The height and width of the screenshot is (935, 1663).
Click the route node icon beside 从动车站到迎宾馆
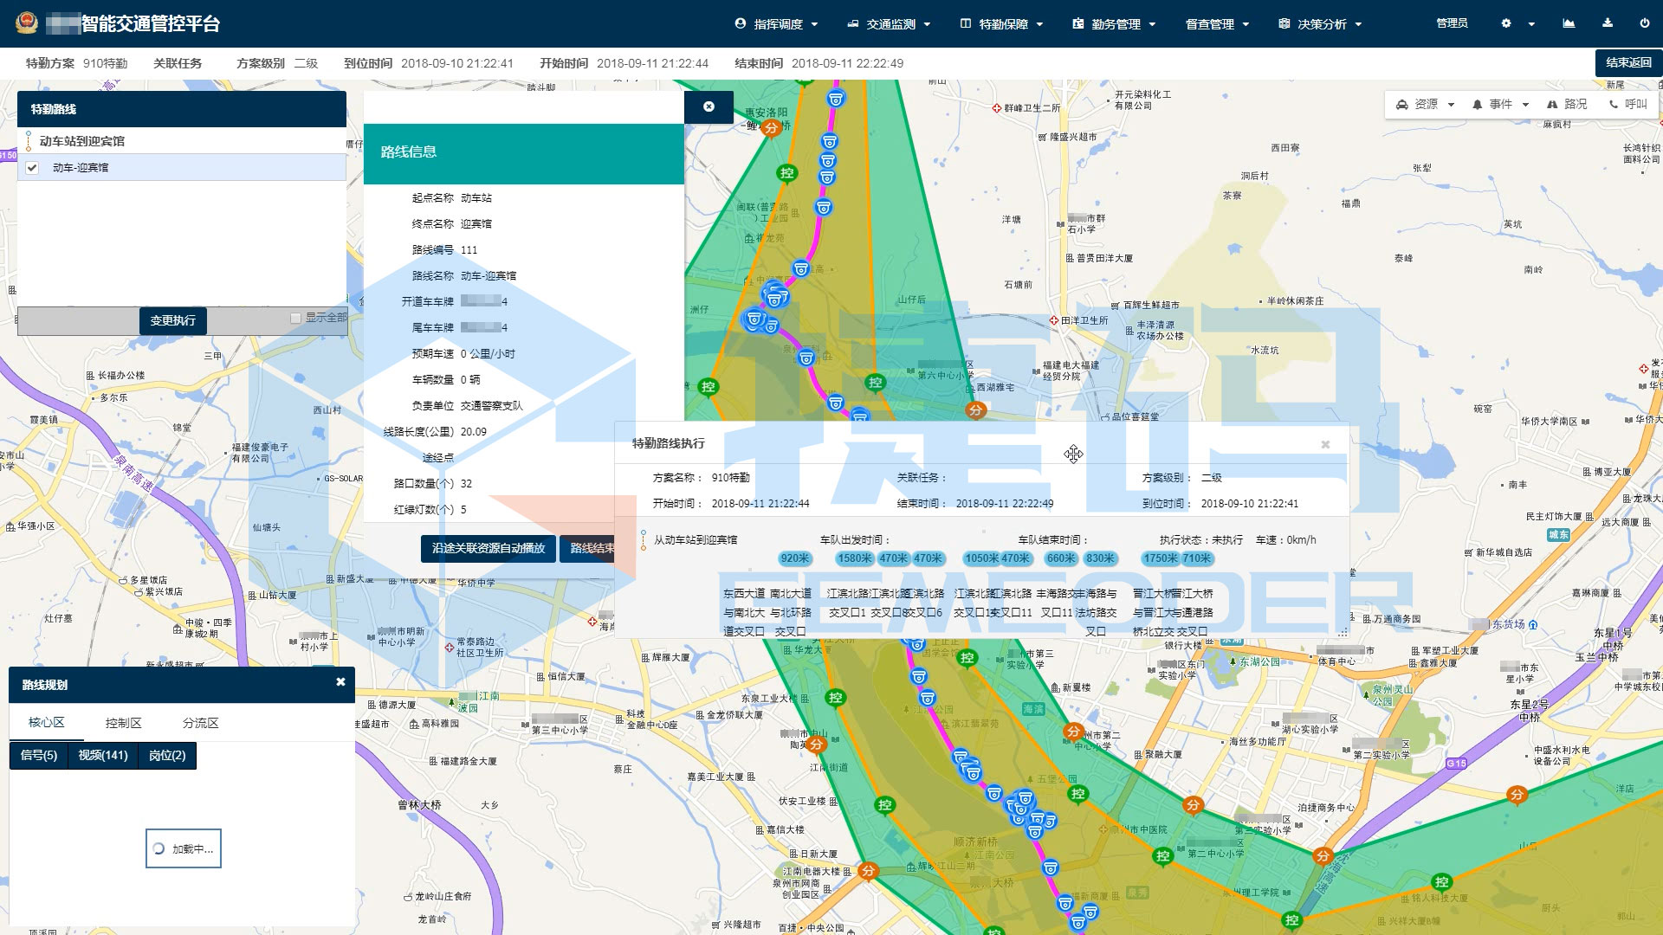[x=643, y=540]
